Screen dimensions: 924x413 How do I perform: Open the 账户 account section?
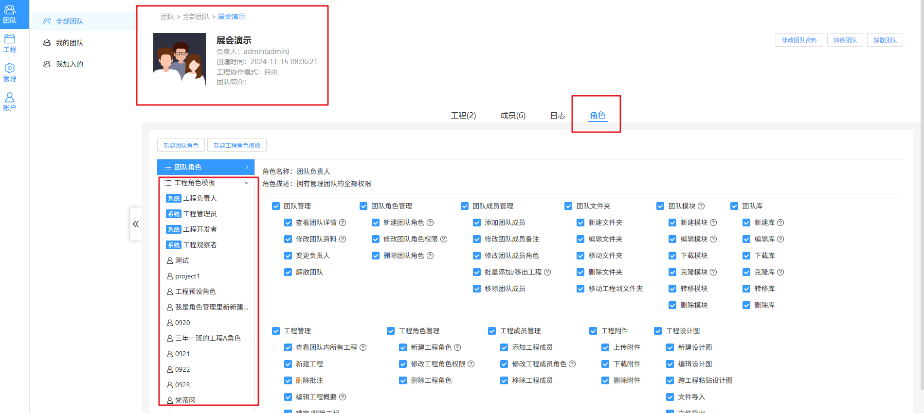point(10,102)
